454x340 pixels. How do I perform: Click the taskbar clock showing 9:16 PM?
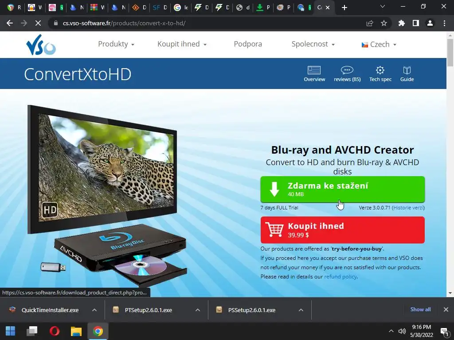click(x=422, y=331)
